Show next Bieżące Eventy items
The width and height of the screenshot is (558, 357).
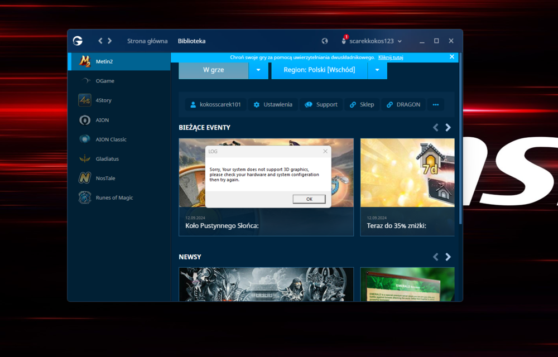tap(448, 127)
